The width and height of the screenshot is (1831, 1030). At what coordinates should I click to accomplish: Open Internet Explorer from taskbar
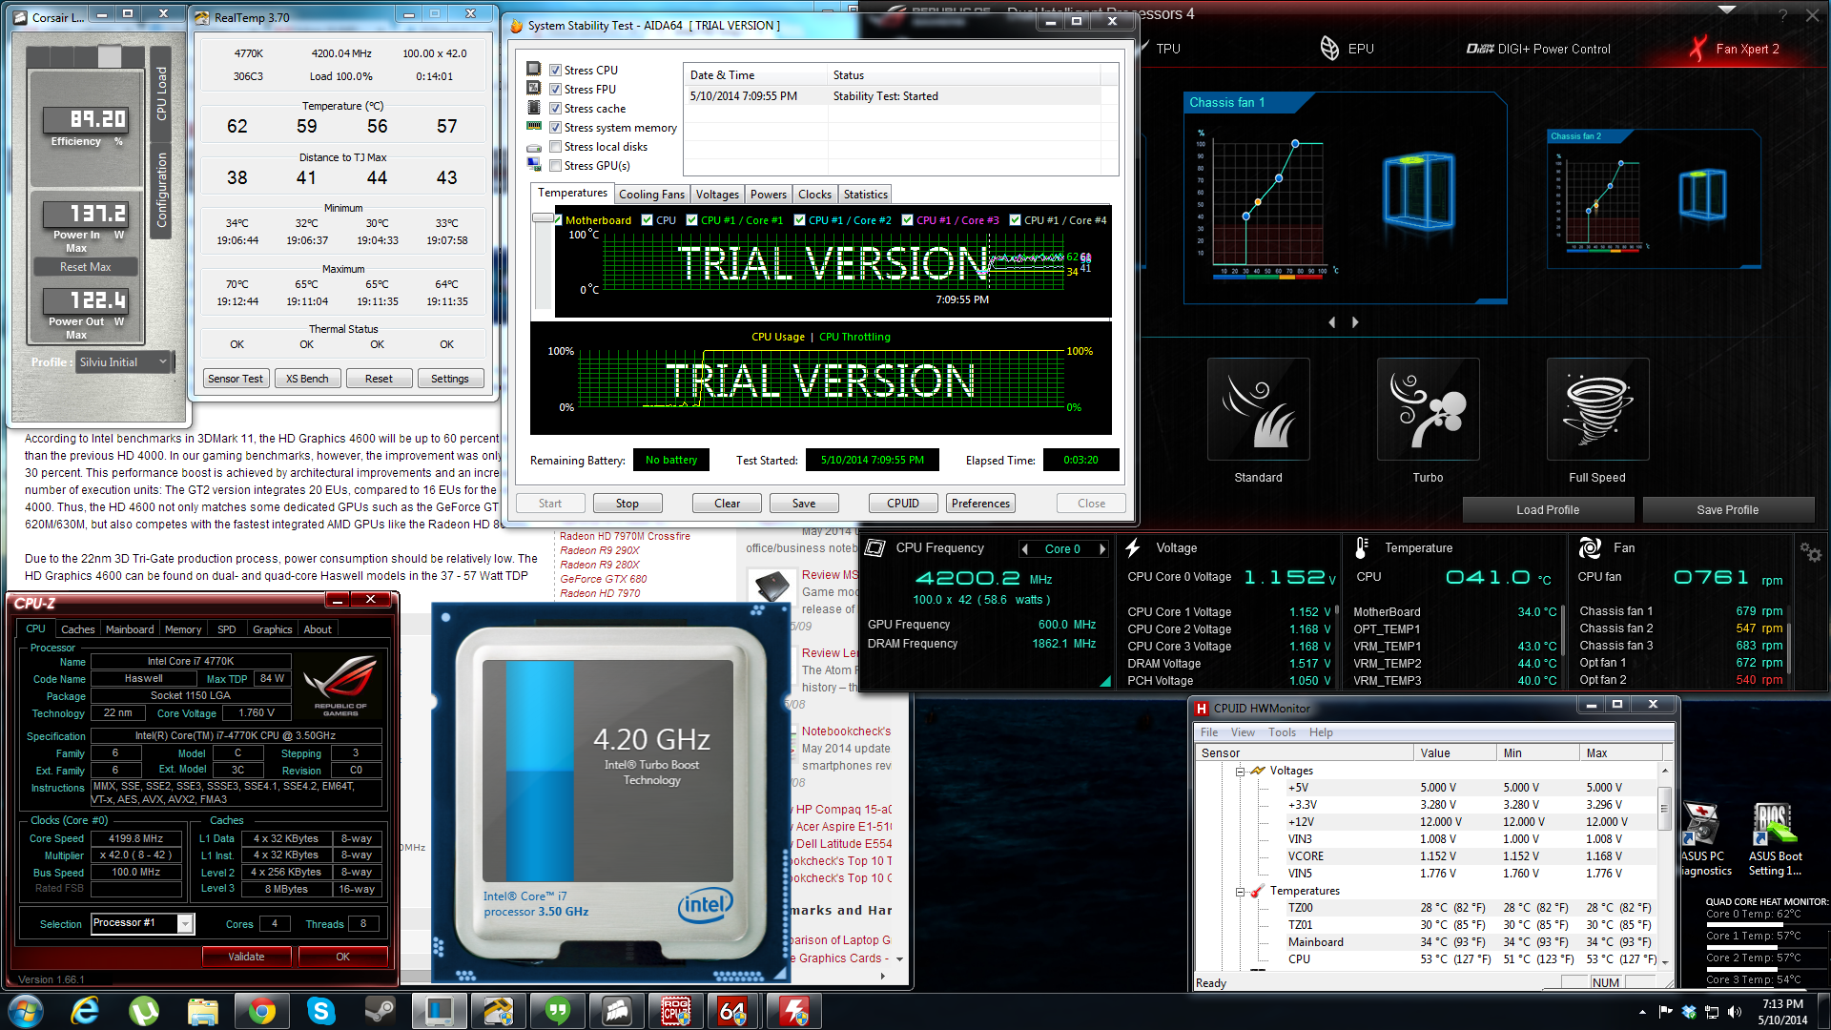coord(86,1011)
